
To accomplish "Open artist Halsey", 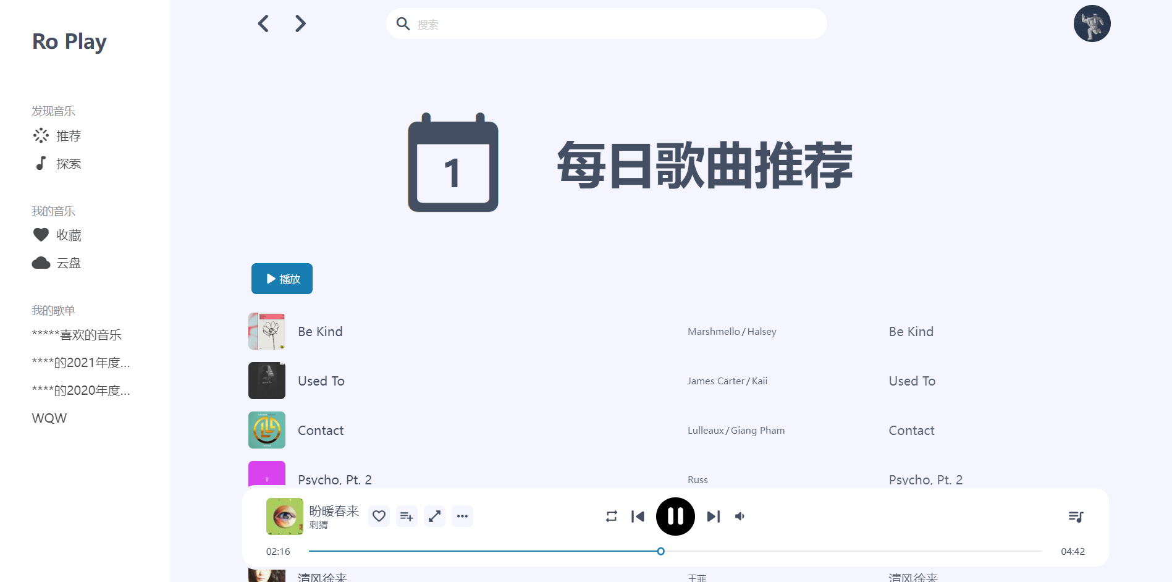I will pyautogui.click(x=762, y=332).
